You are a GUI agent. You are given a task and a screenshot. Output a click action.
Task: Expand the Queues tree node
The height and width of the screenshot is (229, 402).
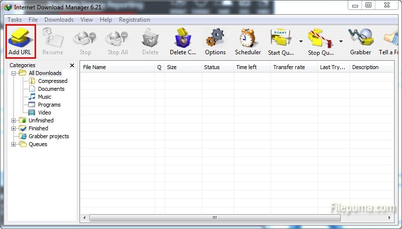point(14,144)
